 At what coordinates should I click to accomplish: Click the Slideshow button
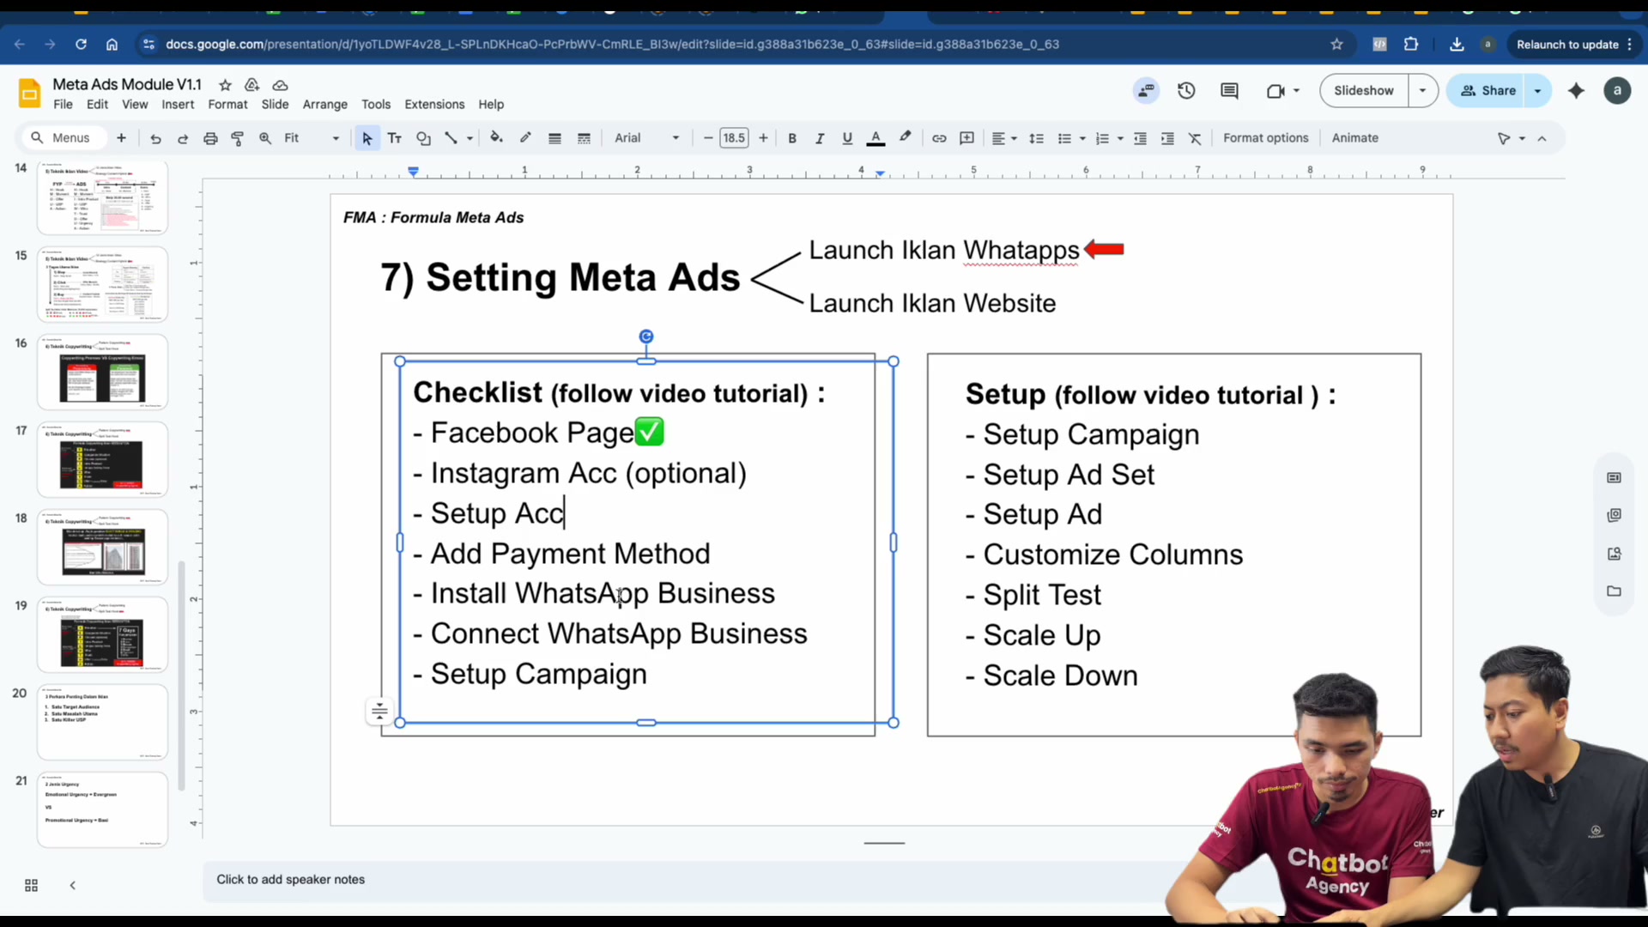pyautogui.click(x=1364, y=90)
